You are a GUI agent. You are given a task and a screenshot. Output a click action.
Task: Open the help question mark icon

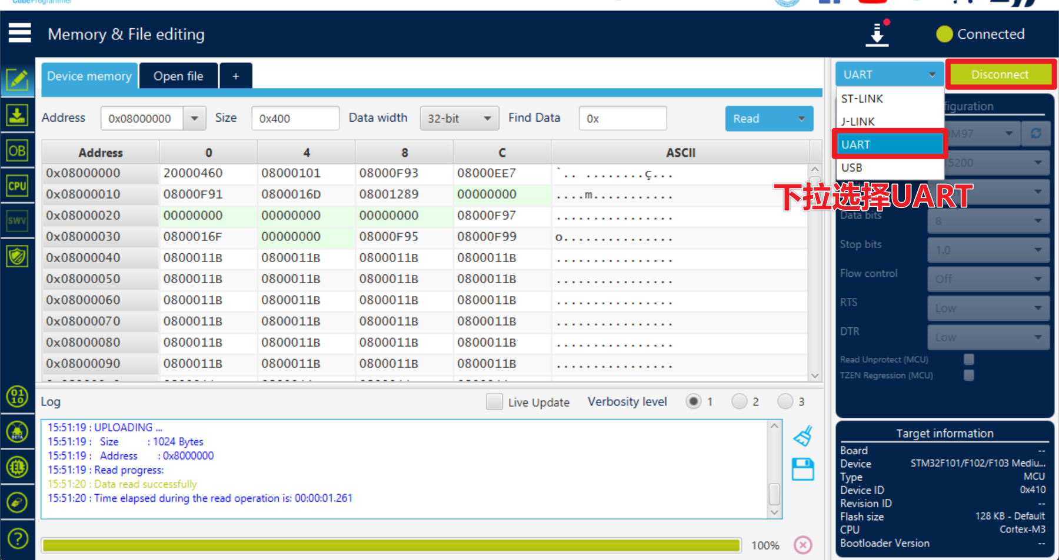click(x=18, y=538)
